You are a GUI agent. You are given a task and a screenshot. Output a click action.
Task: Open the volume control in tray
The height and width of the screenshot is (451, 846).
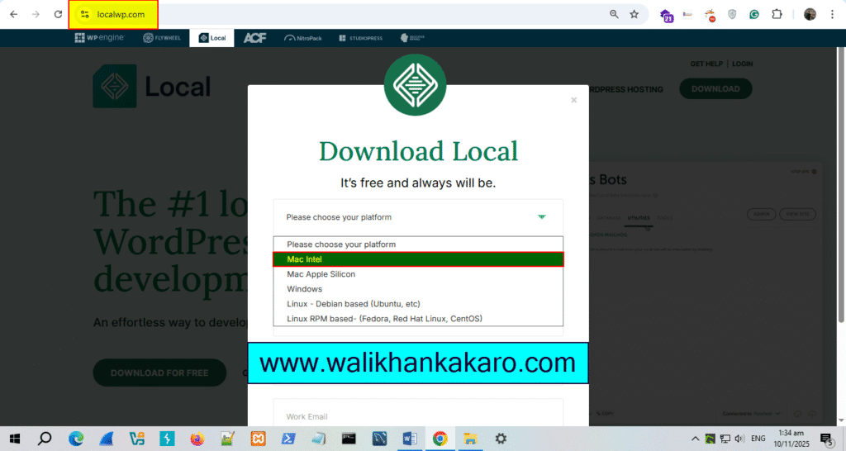pos(739,439)
